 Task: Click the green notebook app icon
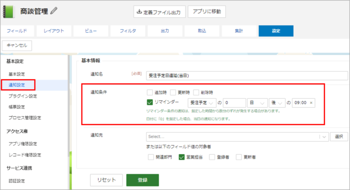[8, 11]
